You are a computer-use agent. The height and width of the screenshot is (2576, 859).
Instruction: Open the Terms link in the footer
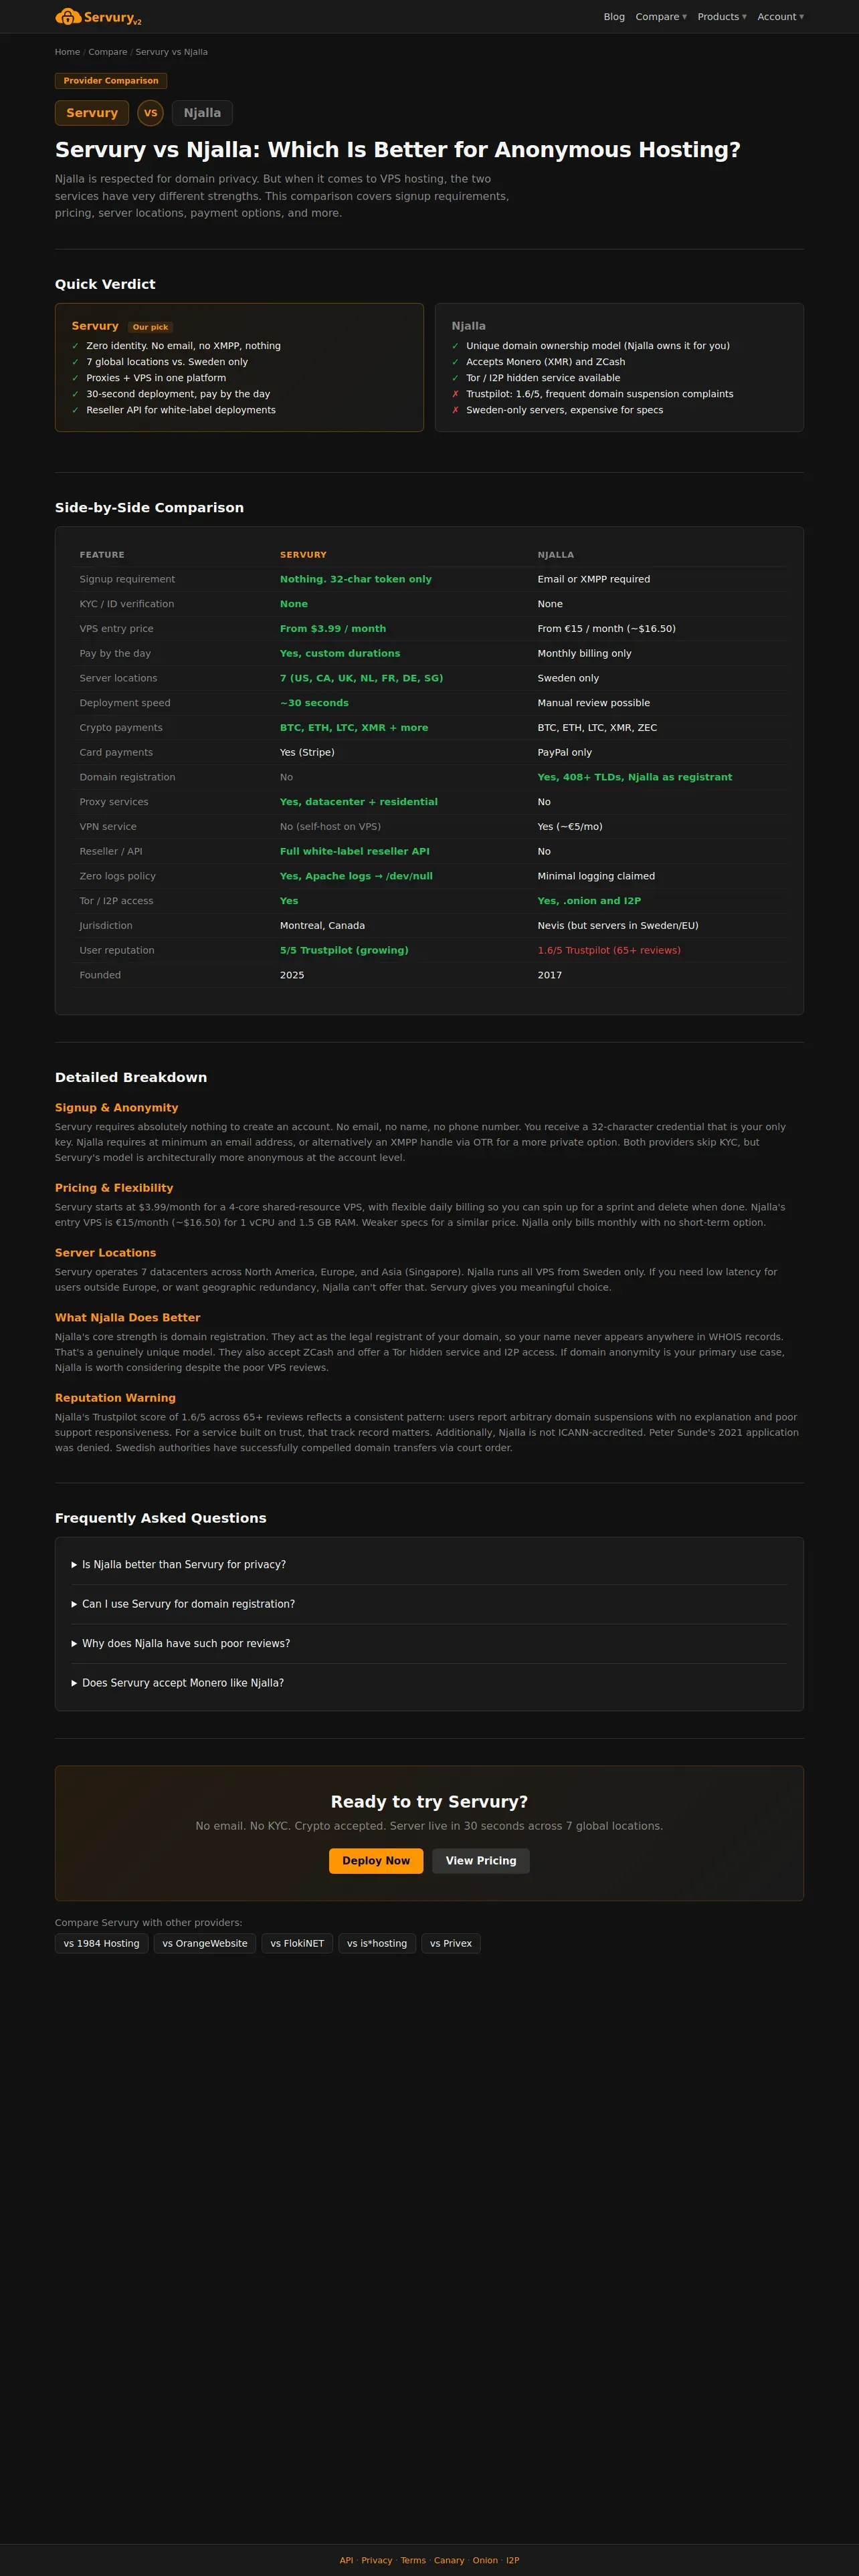[x=413, y=2560]
